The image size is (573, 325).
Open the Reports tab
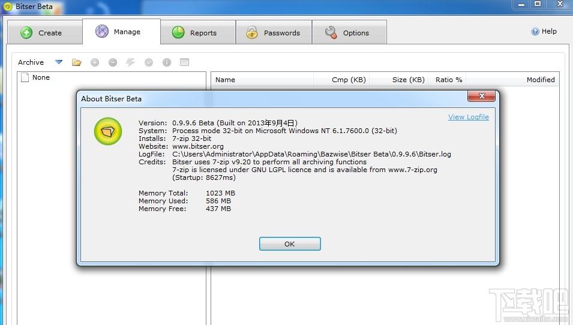(x=197, y=32)
